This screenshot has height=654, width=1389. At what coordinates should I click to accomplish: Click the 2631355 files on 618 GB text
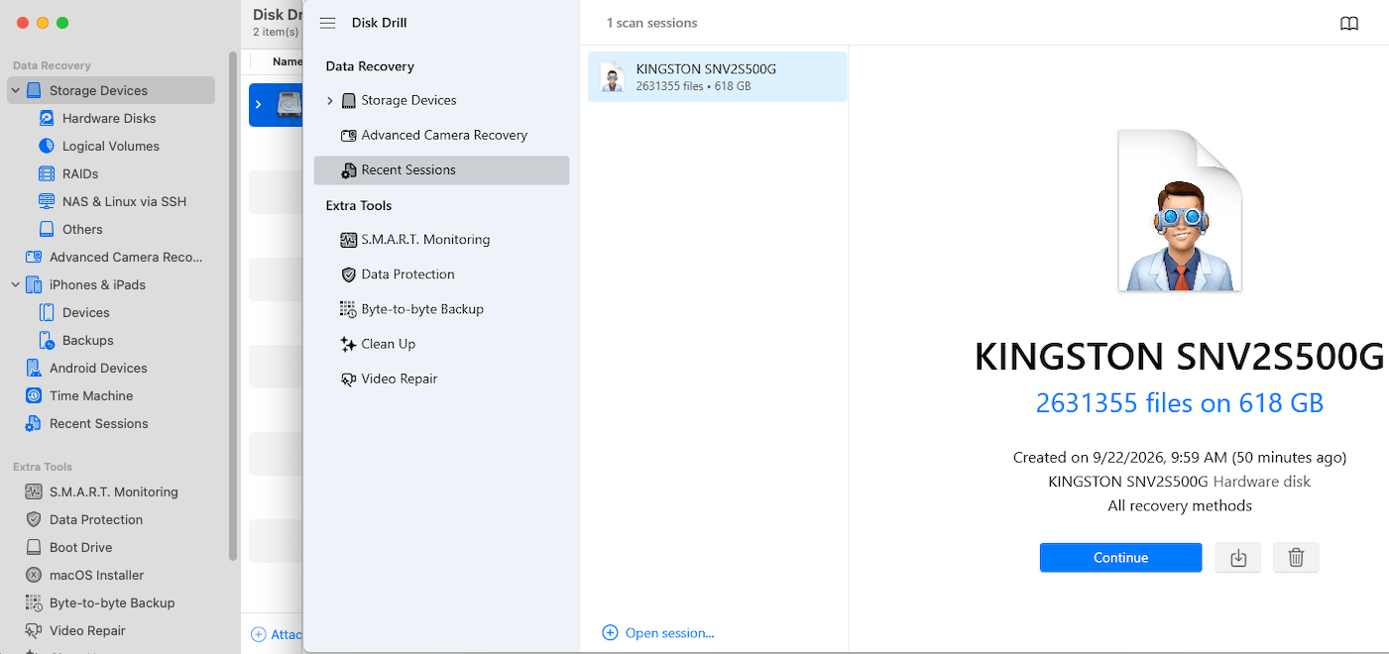pyautogui.click(x=1180, y=403)
